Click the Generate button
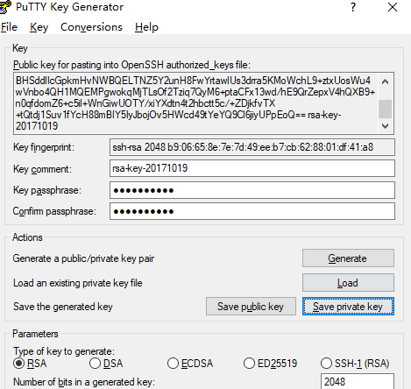 348,258
